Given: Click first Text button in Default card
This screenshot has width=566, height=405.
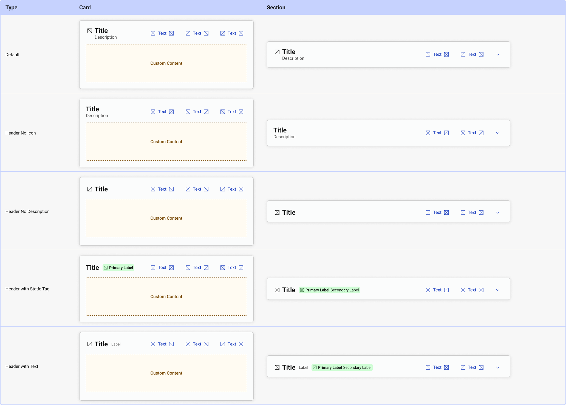Looking at the screenshot, I should tap(162, 33).
